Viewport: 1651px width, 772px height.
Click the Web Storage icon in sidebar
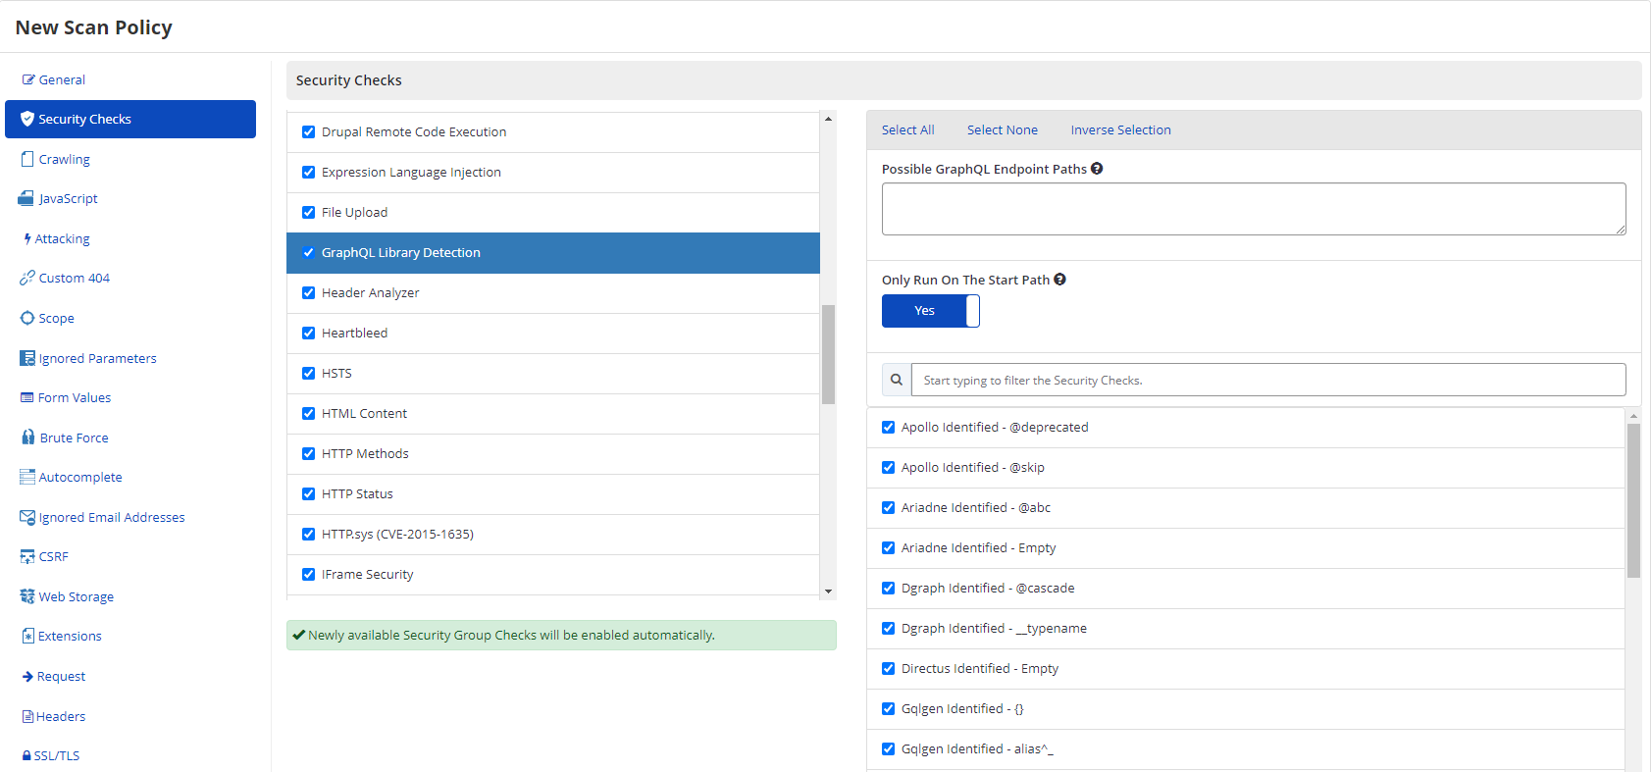point(27,596)
